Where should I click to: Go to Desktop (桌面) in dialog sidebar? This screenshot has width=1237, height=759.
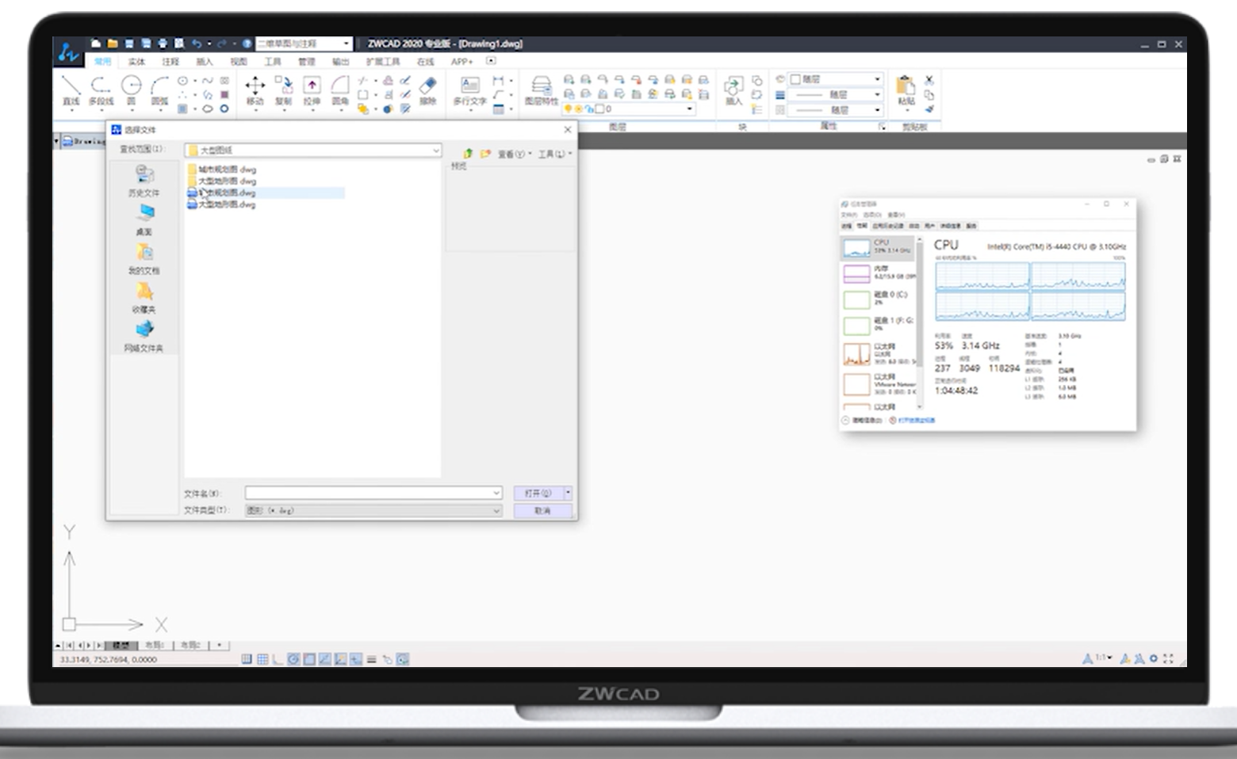pyautogui.click(x=144, y=218)
